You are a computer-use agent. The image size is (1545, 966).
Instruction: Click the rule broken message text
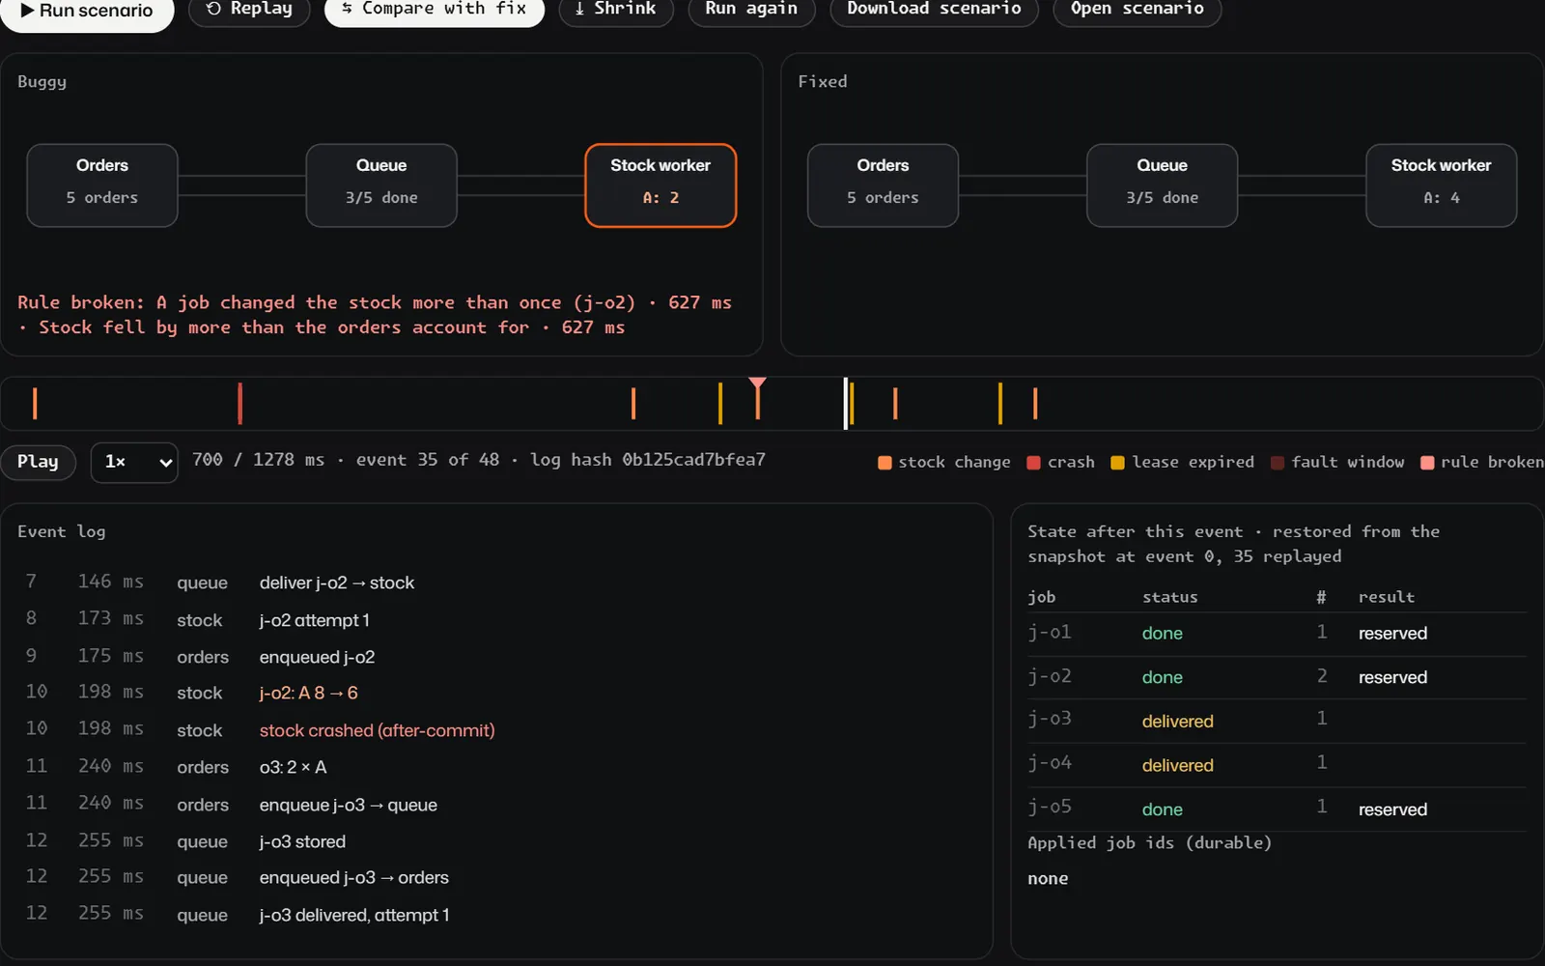(x=375, y=315)
